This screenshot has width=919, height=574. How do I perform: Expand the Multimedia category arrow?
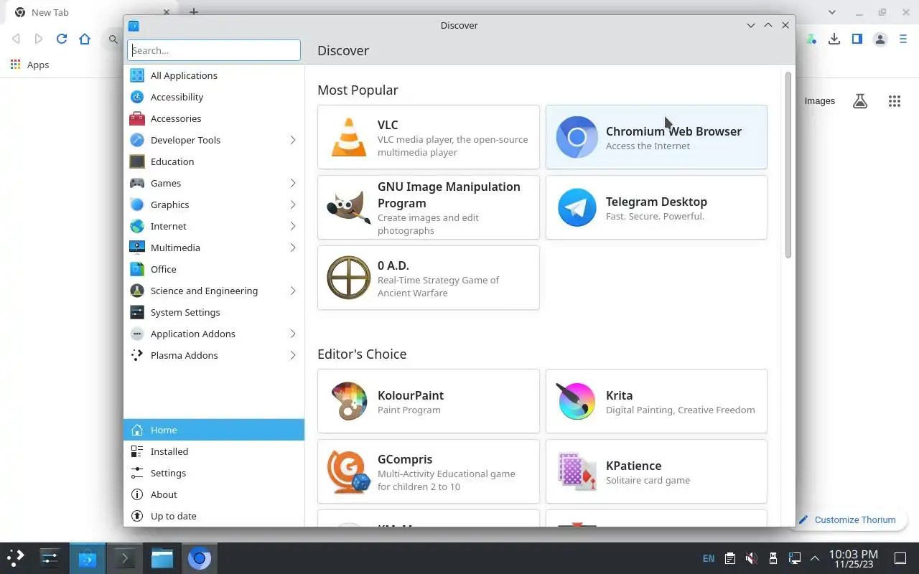(293, 248)
